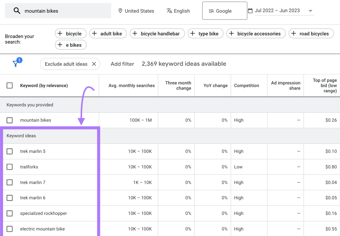
Task: Add 'e bikes' suggestion chip
Action: [x=71, y=45]
